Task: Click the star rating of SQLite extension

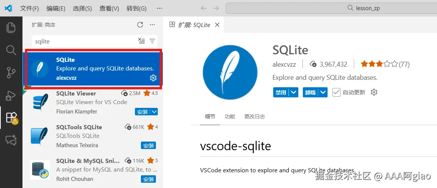Action: (379, 64)
